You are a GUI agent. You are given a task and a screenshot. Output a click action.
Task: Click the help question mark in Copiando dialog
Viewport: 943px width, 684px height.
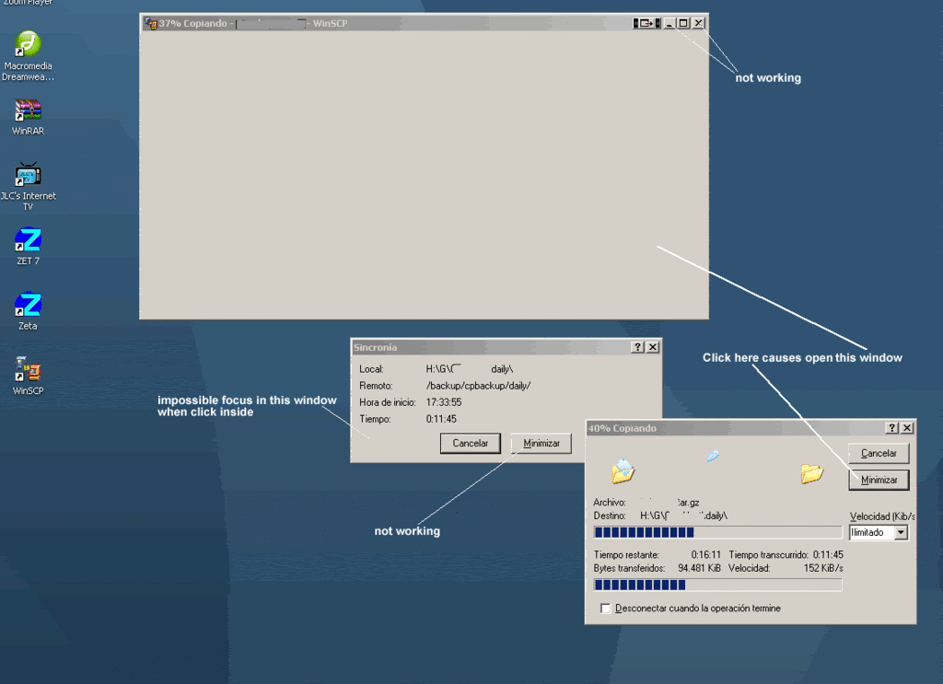pos(891,428)
